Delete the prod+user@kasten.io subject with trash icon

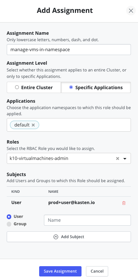[124, 203]
